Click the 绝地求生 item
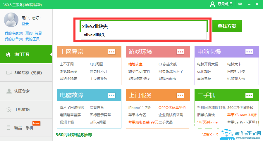The image size is (263, 141). click(135, 64)
